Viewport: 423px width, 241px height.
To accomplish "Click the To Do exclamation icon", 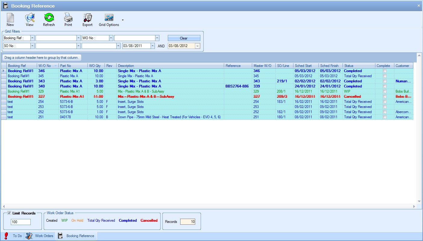I will point(6,236).
